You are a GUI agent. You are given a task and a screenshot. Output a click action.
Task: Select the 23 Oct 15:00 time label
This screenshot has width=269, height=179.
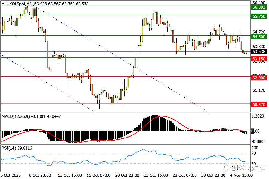tap(156, 175)
